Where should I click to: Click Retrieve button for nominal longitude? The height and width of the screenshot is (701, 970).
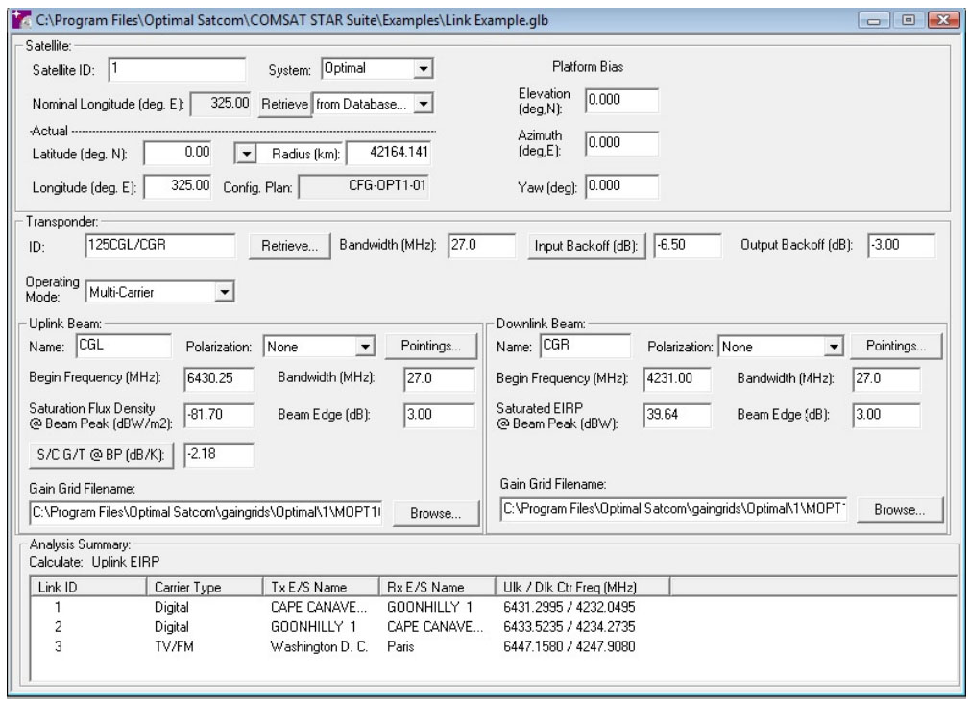tap(284, 104)
